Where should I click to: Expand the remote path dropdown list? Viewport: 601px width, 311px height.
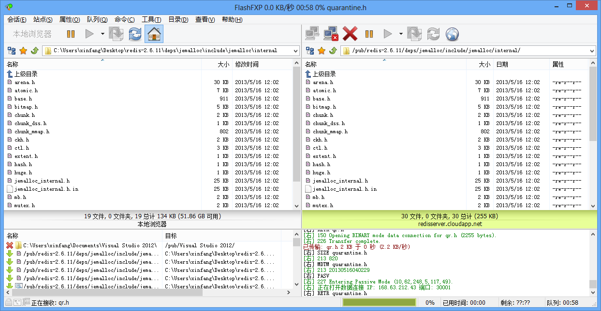point(592,51)
